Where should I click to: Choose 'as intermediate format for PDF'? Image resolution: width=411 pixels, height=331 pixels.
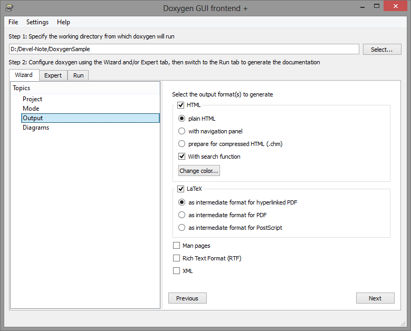tap(181, 215)
